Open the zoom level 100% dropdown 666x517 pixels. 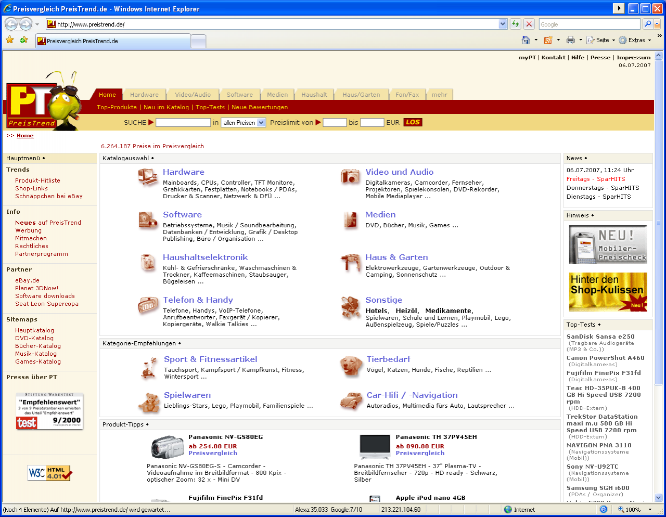pos(650,510)
